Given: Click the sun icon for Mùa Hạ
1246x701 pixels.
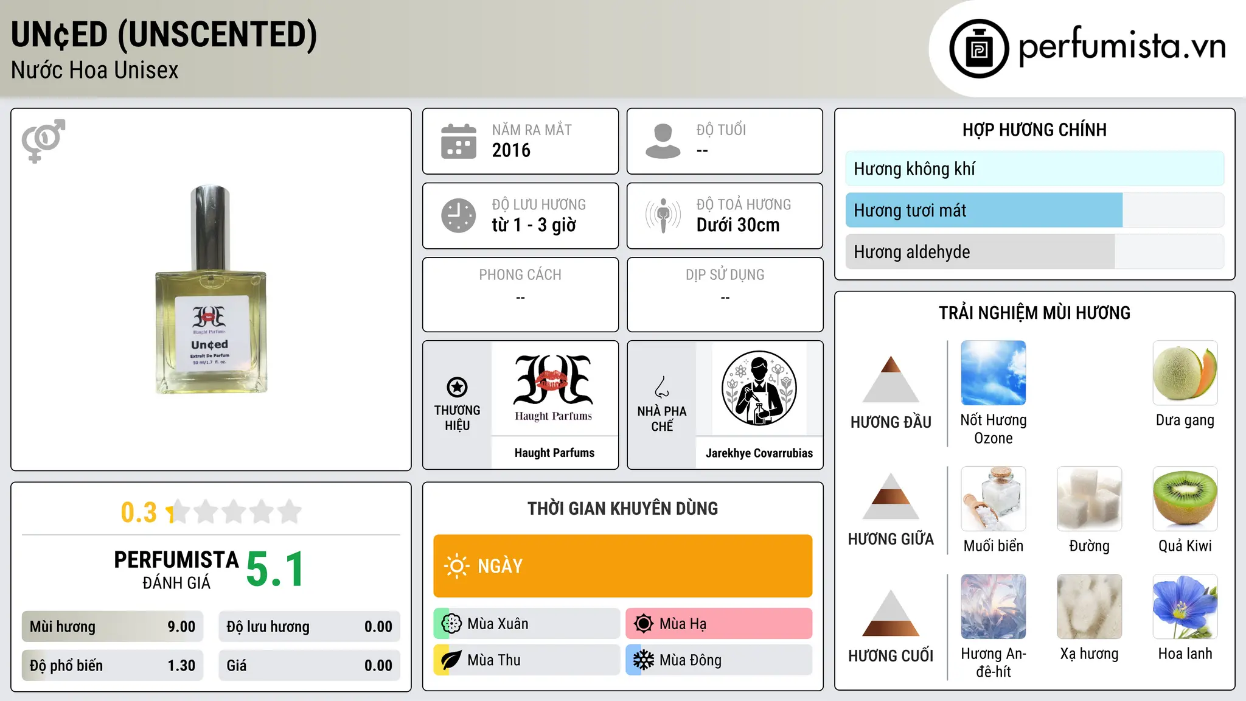Looking at the screenshot, I should tap(644, 624).
